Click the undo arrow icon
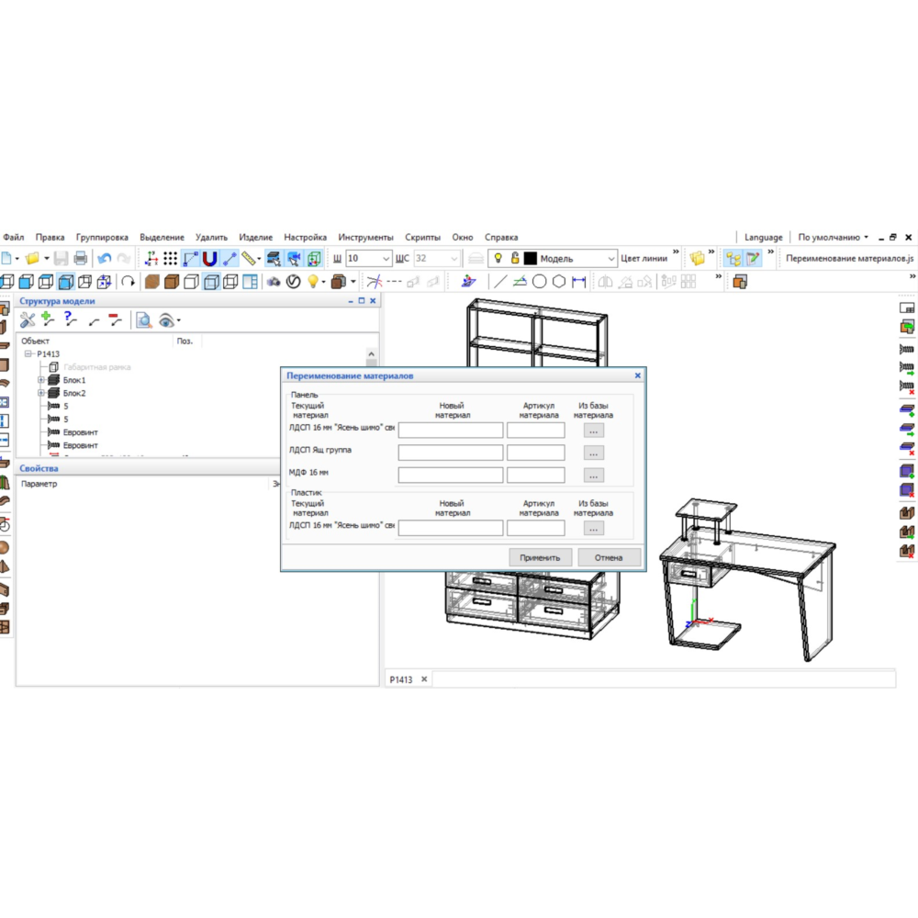Viewport: 918px width, 918px height. pos(104,259)
